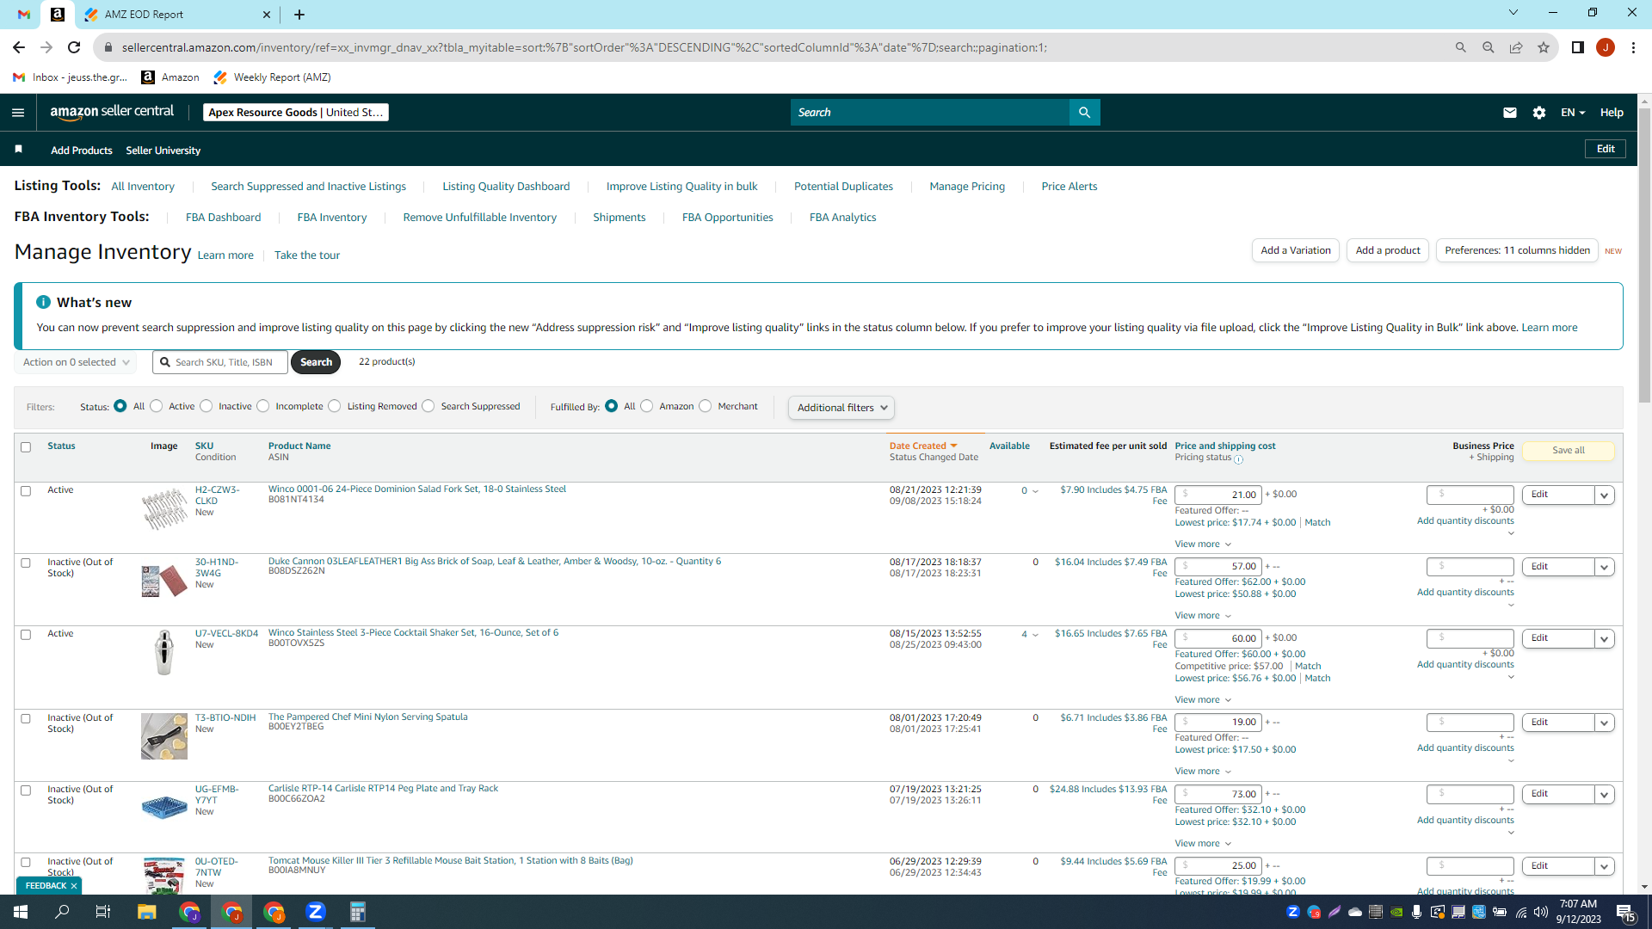Open FBA Dashboard
The height and width of the screenshot is (929, 1652).
pyautogui.click(x=223, y=218)
